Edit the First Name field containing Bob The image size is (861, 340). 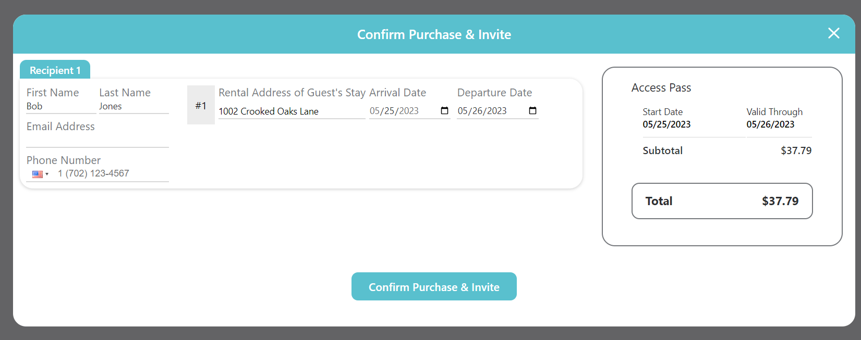(x=61, y=106)
